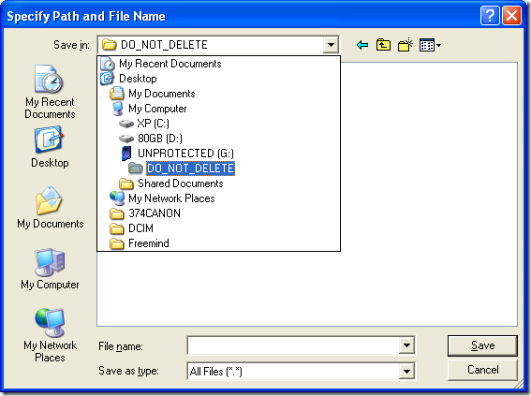Click the UNPROTECTED (G:) memory card icon
Screen dimensions: 531x396
126,153
